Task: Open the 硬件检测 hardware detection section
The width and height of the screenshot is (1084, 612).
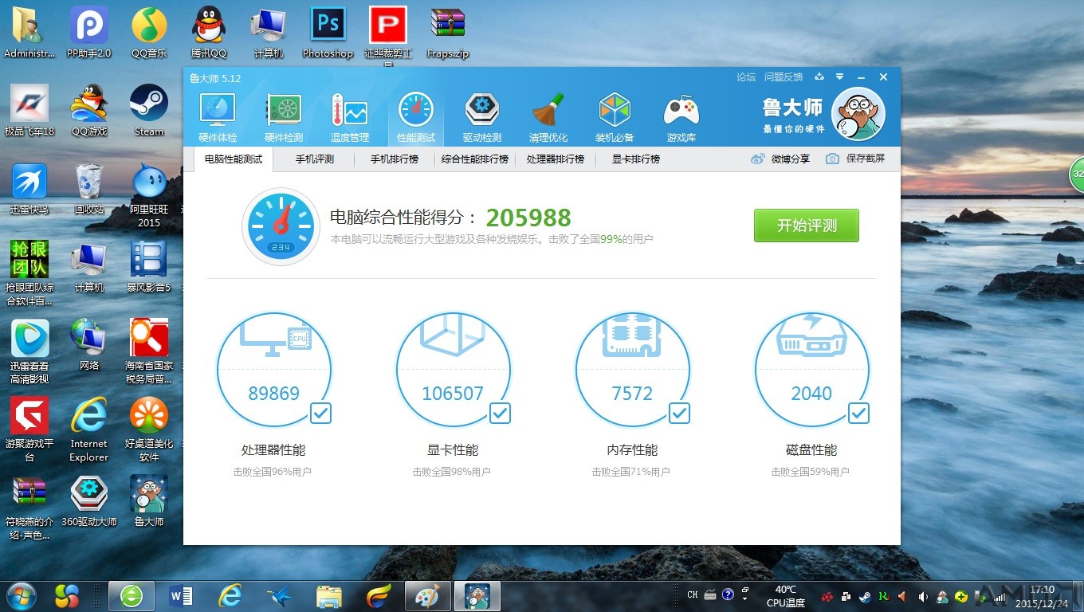Action: click(284, 117)
